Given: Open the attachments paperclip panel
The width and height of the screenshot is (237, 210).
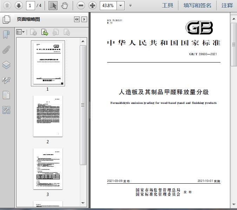Looking at the screenshot, I should (x=6, y=50).
